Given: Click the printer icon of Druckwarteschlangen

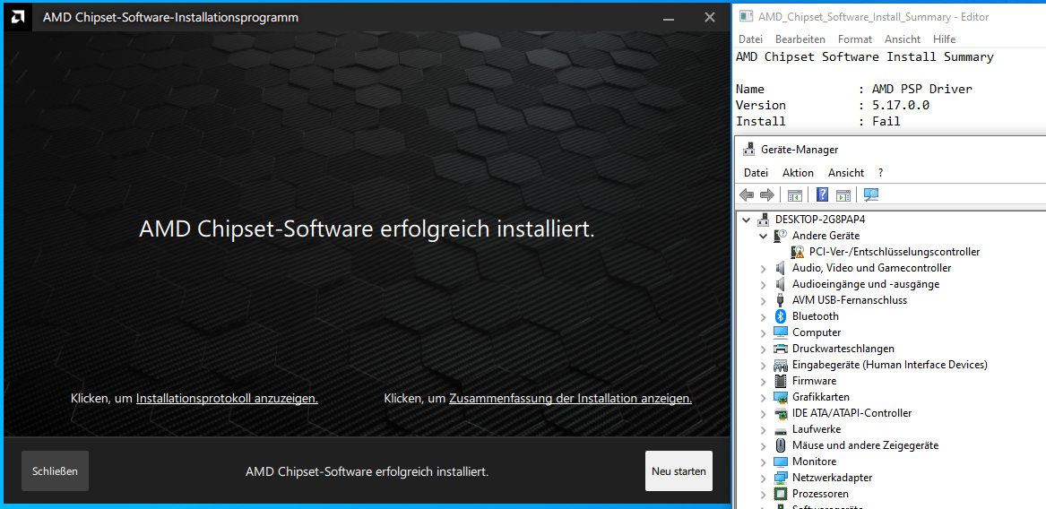Looking at the screenshot, I should click(x=781, y=349).
